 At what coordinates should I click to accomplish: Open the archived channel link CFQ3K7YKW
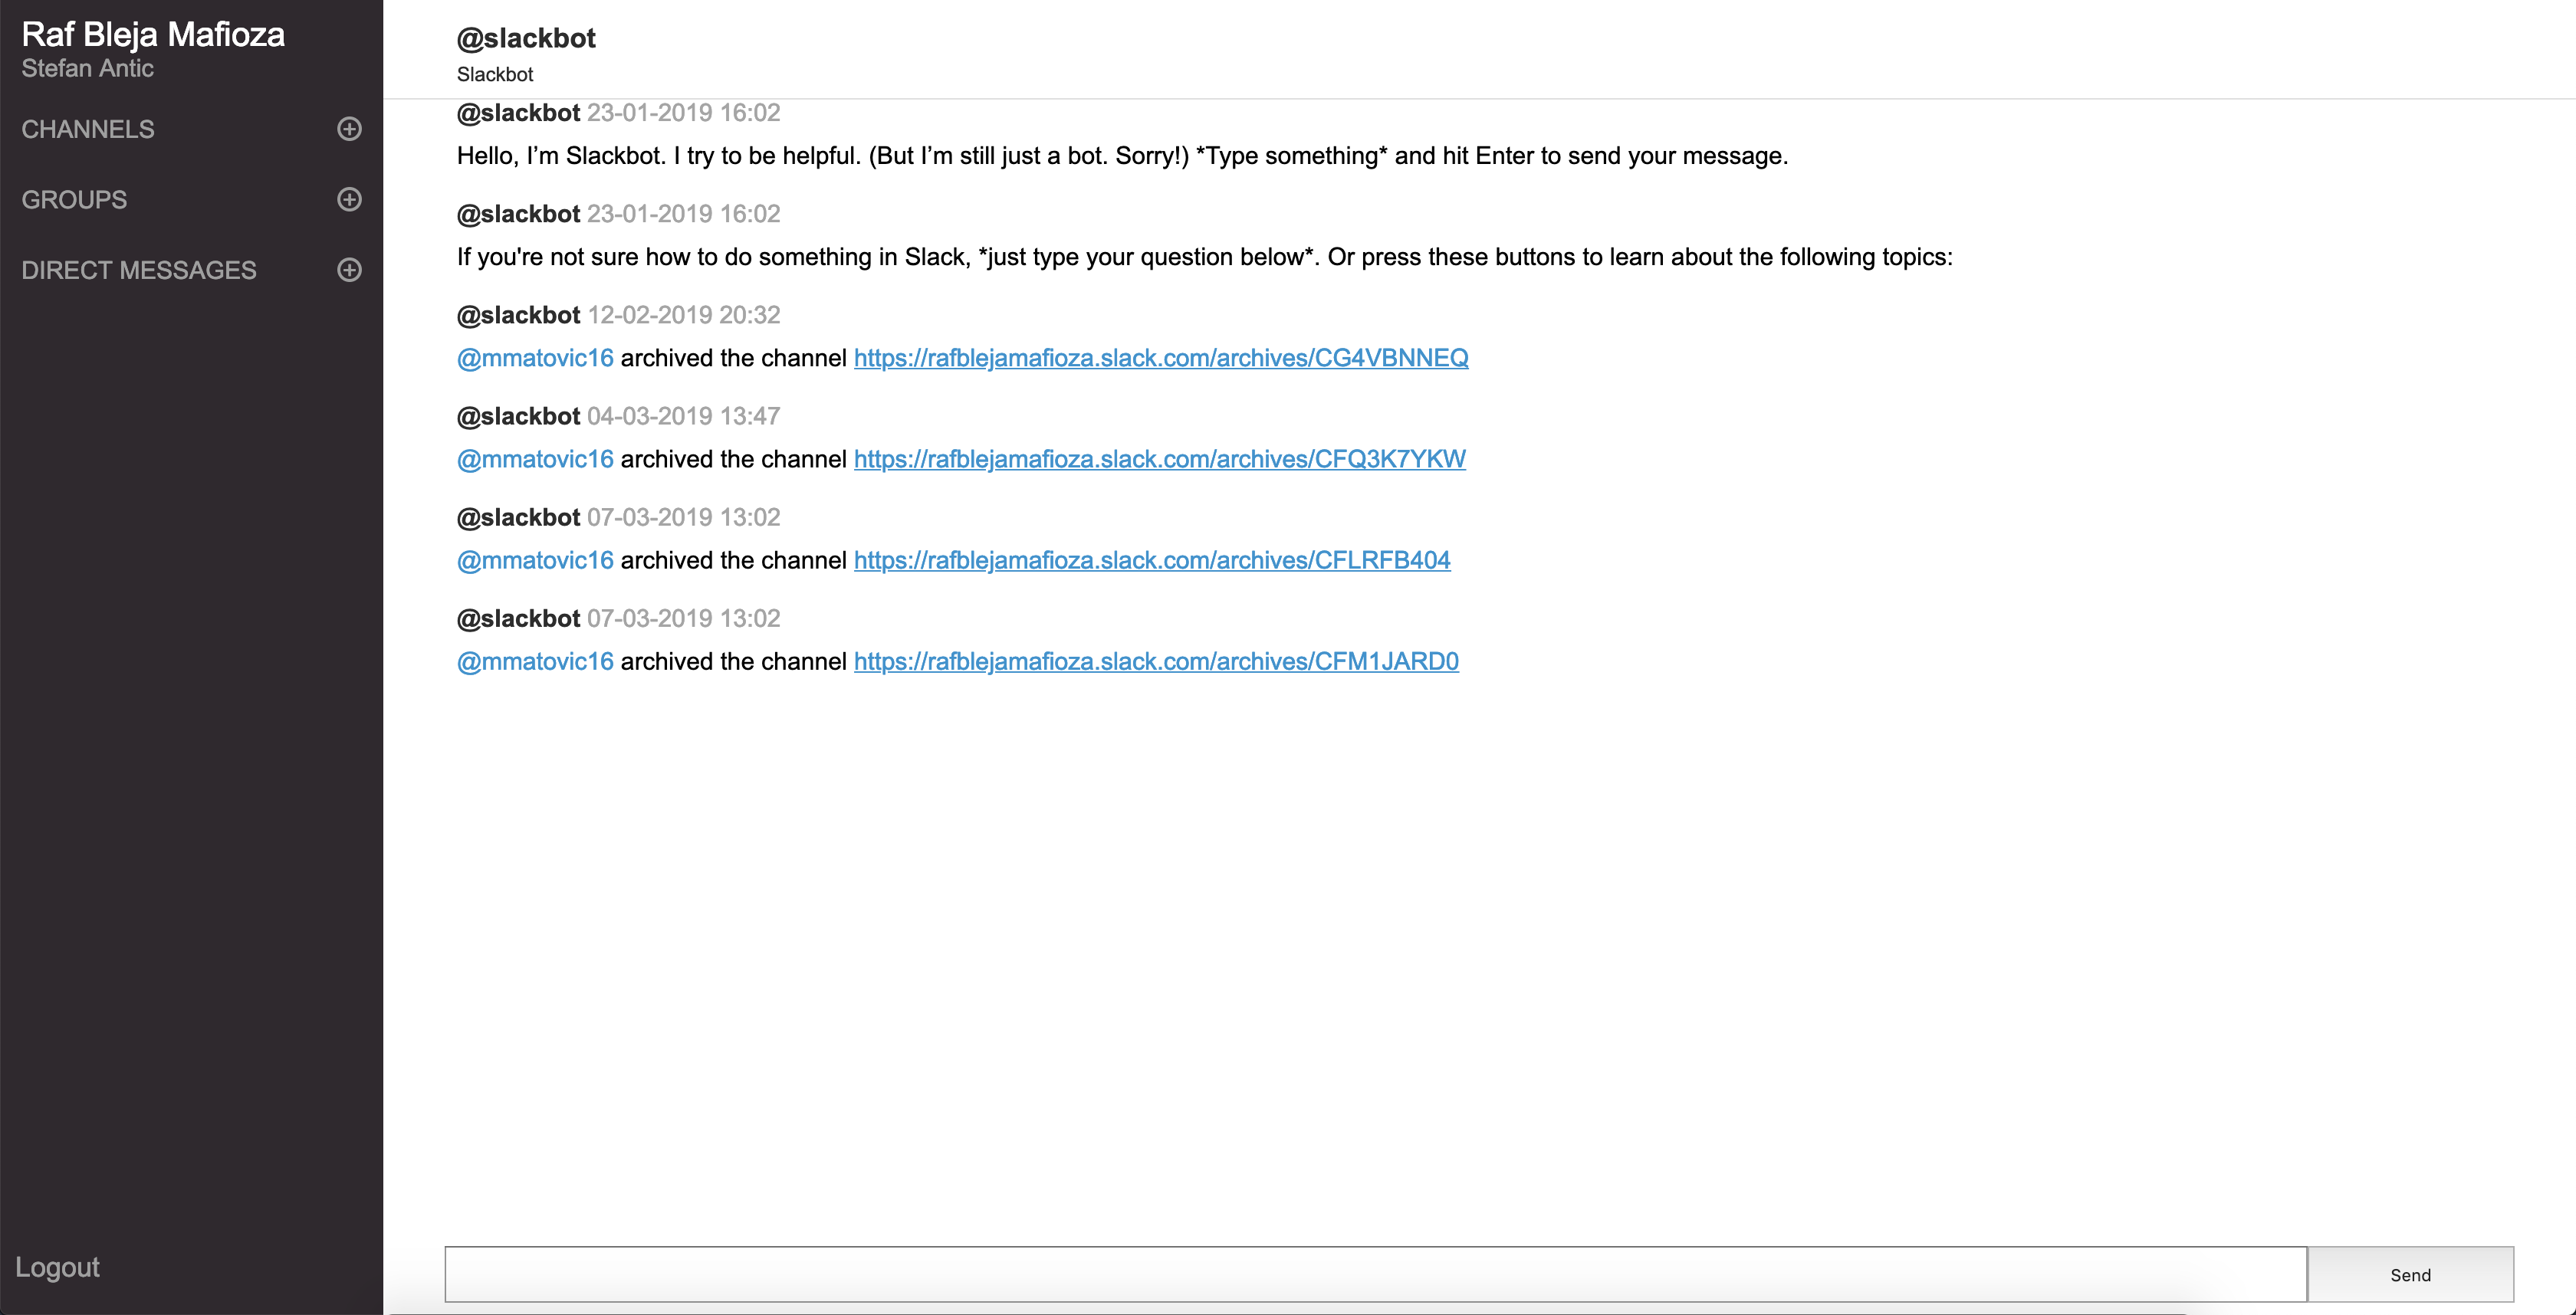coord(1159,459)
